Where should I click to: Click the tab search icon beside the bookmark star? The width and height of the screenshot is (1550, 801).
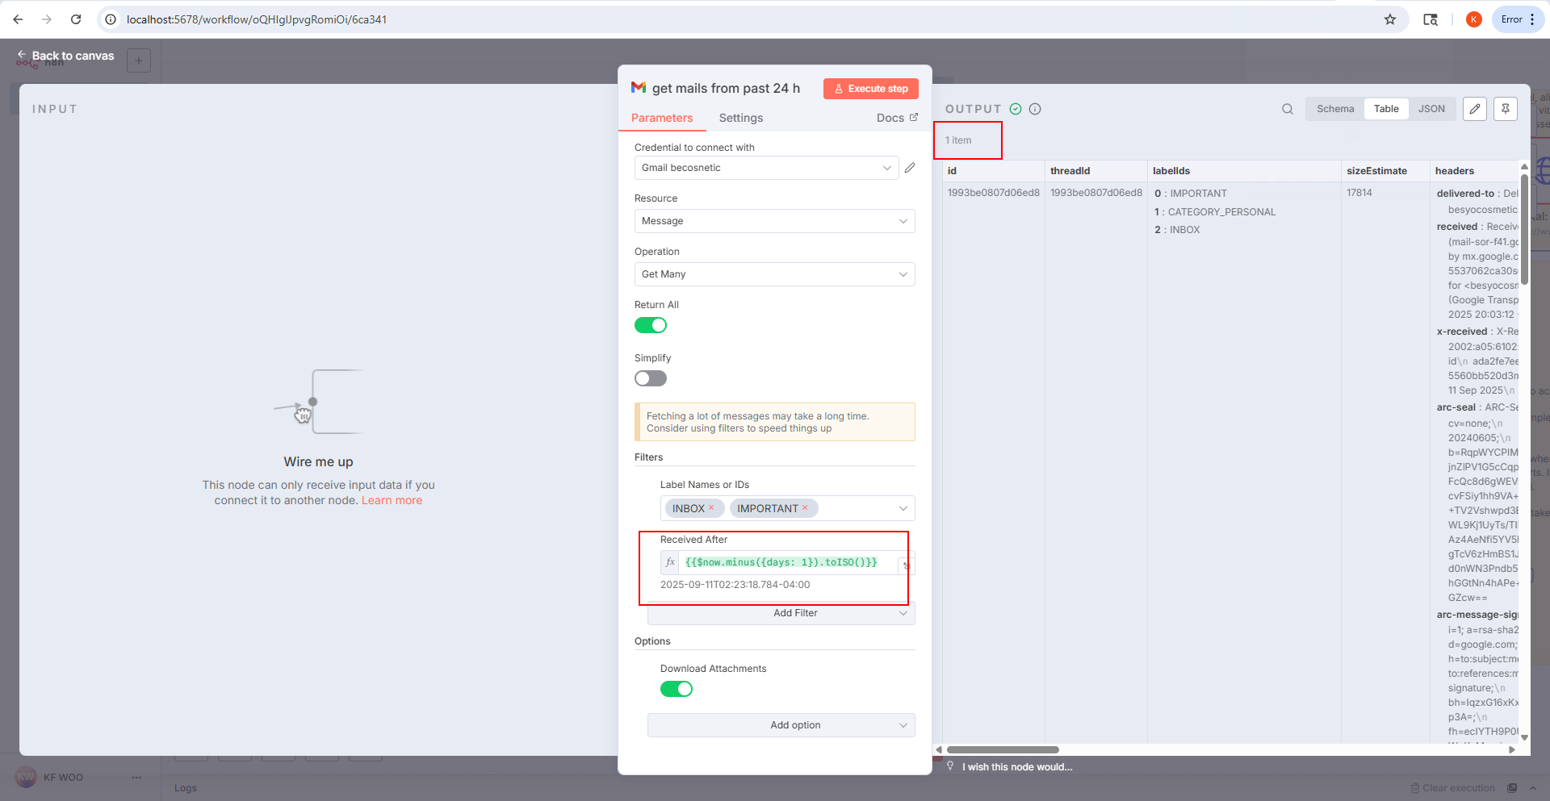coord(1431,19)
